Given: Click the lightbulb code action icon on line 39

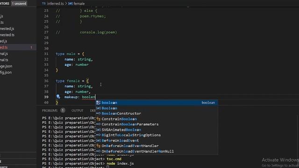Looking at the screenshot, I should (x=58, y=97).
